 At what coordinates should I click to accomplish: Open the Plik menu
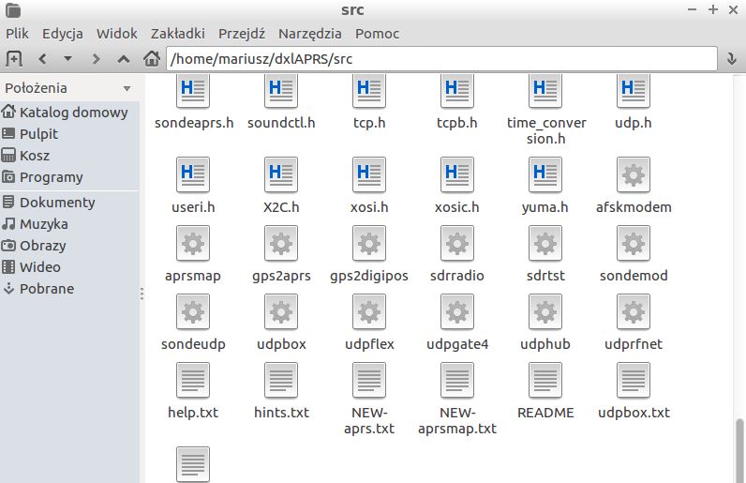17,34
